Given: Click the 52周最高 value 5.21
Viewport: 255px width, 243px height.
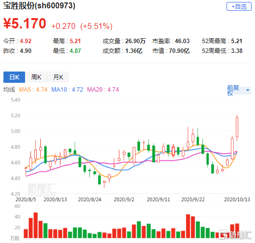Looking at the screenshot, I should pyautogui.click(x=236, y=41).
